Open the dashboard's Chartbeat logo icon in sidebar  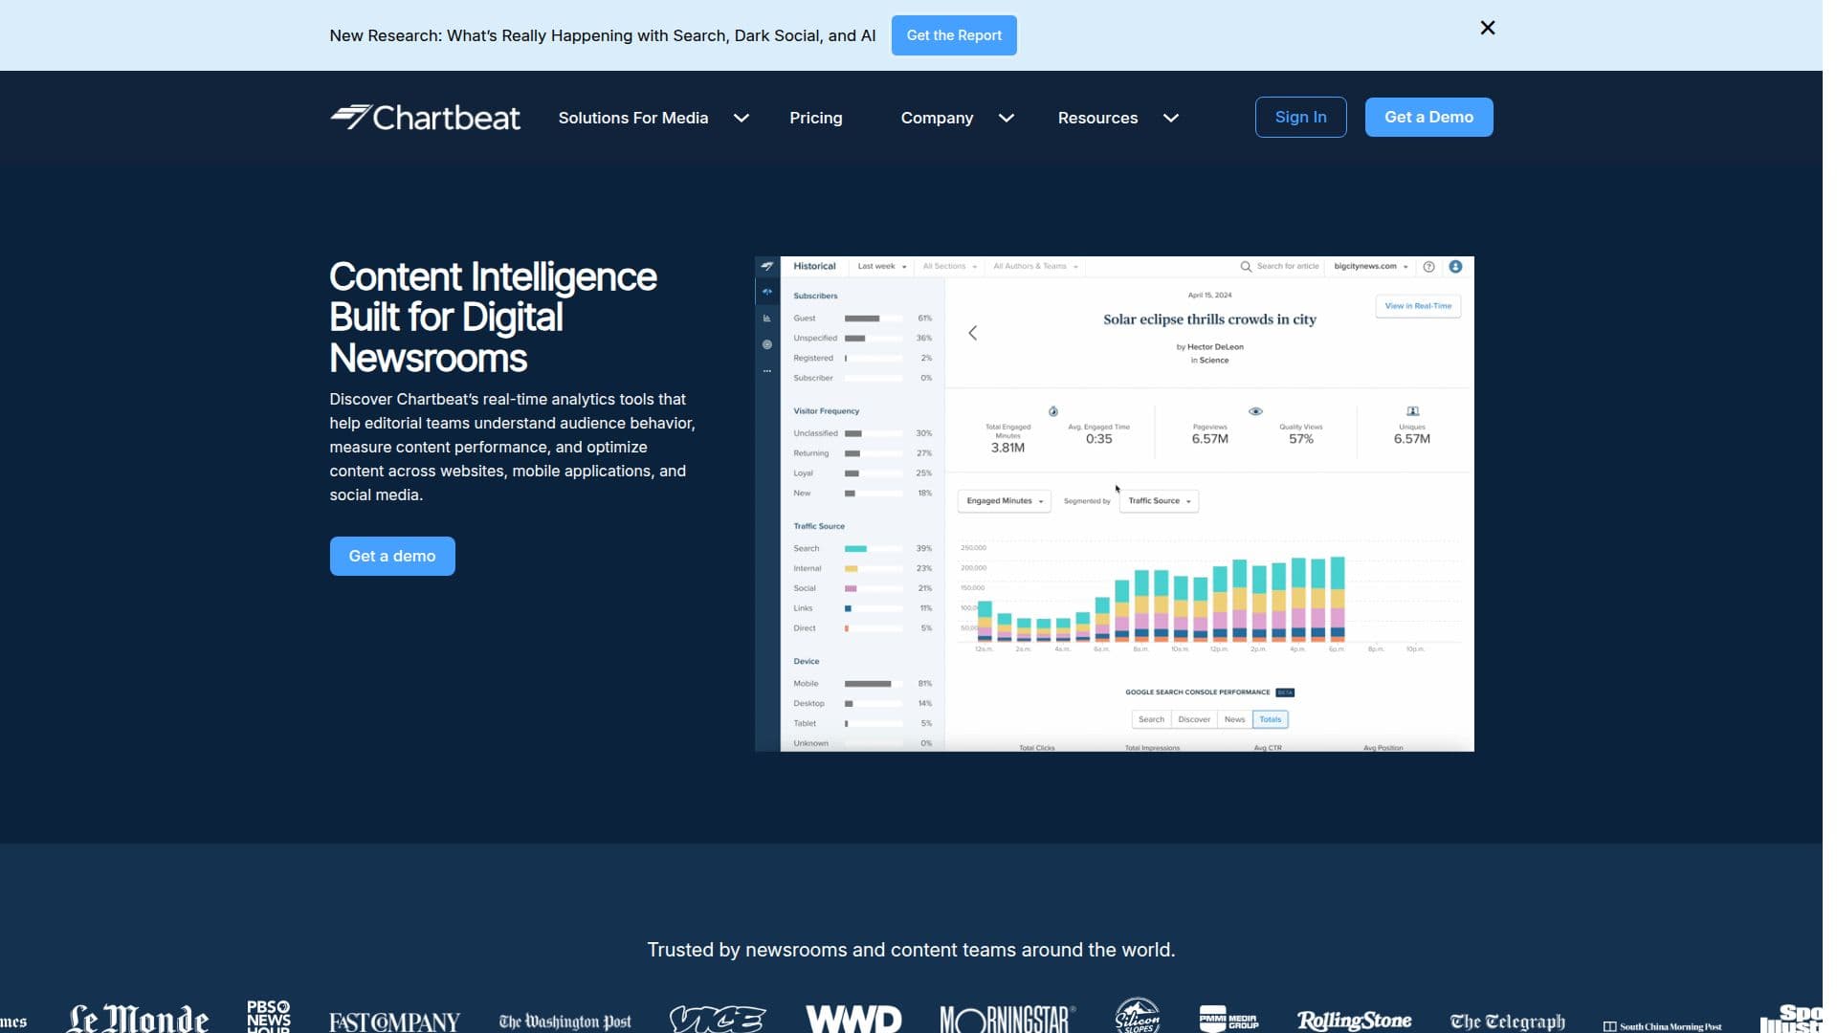[x=766, y=266]
